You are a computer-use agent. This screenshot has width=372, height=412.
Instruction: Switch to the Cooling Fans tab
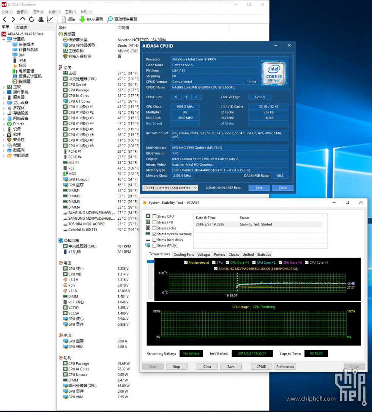pyautogui.click(x=184, y=254)
